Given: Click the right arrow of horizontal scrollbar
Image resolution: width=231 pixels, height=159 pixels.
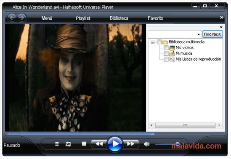Looking at the screenshot, I should pyautogui.click(x=219, y=125).
